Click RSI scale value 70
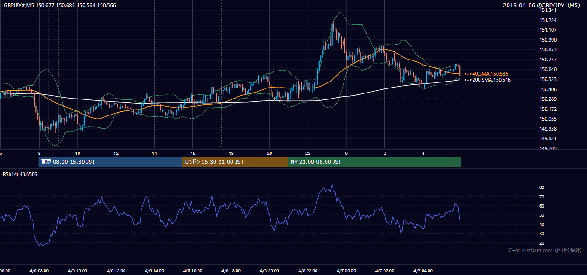The width and height of the screenshot is (587, 275). (542, 197)
